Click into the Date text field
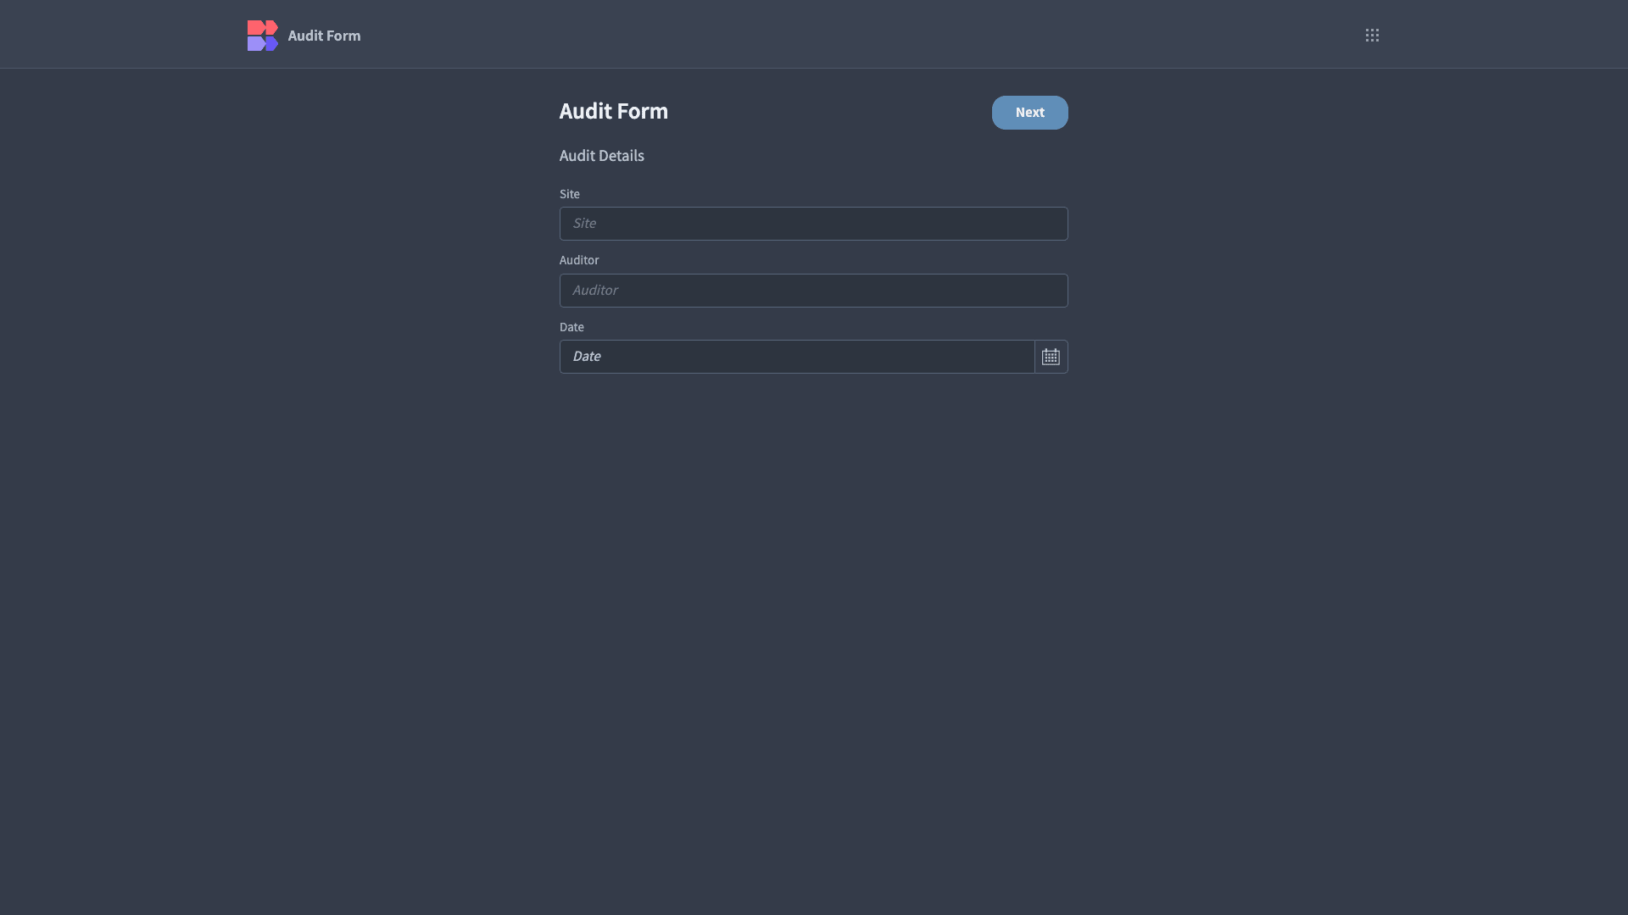Screen dimensions: 1628x915 pos(797,357)
